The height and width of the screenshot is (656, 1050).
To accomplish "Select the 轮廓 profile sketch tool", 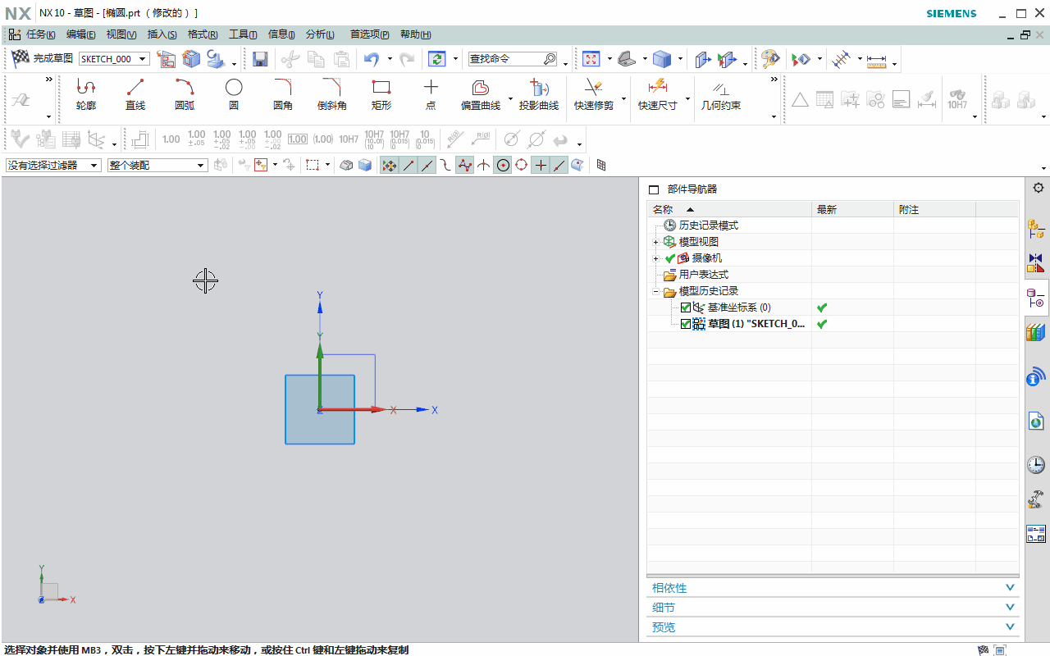I will 86,95.
